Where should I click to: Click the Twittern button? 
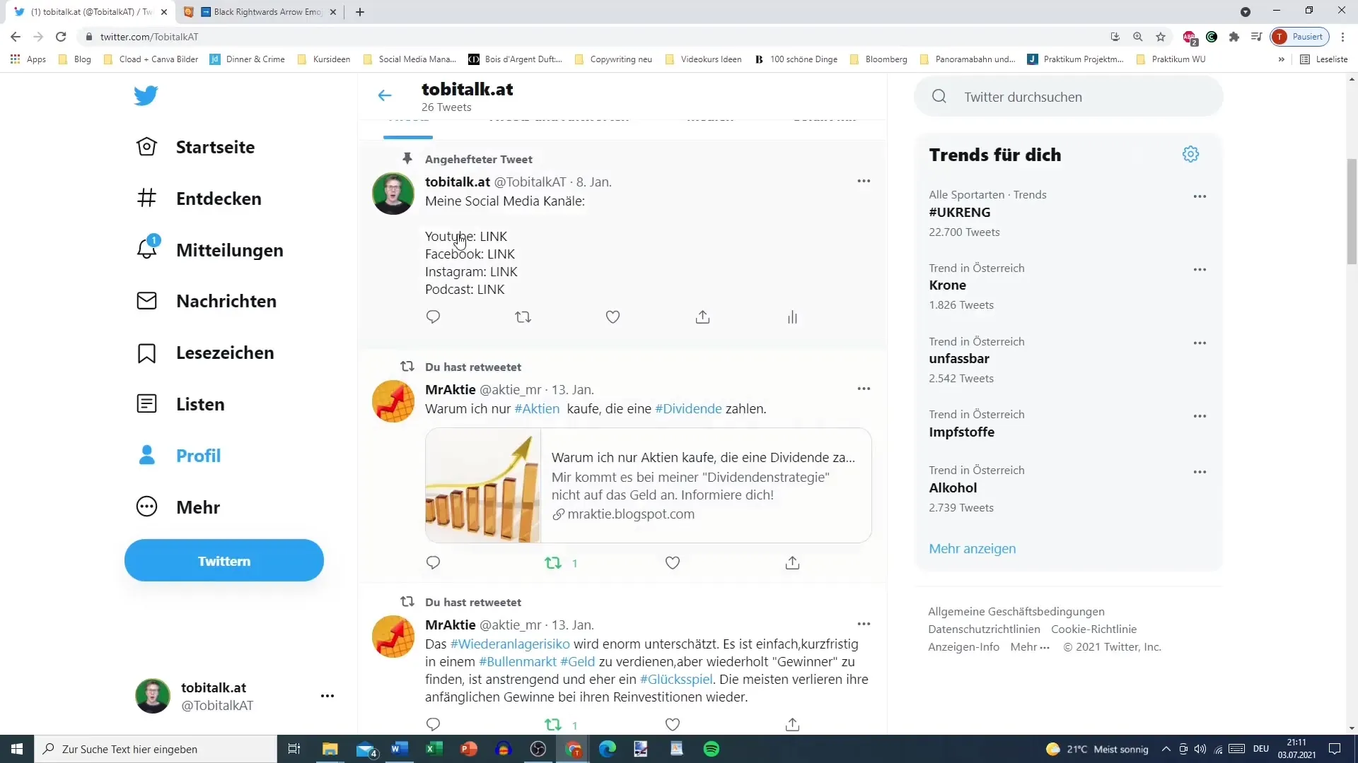[224, 561]
